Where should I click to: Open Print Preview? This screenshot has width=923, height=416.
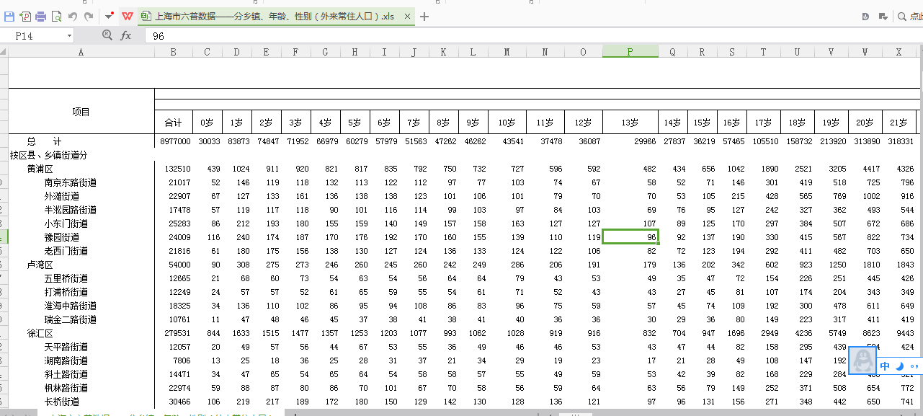[56, 17]
